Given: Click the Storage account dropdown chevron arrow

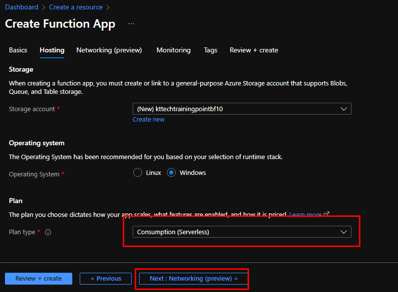Looking at the screenshot, I should pos(344,109).
